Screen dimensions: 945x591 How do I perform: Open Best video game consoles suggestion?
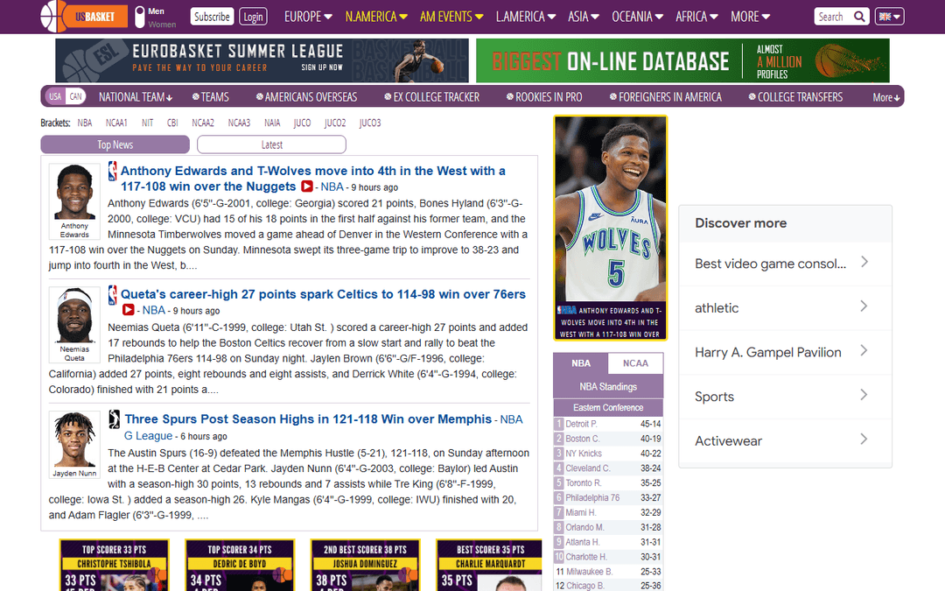coord(785,264)
